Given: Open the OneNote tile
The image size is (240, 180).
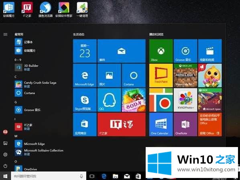Looking at the screenshot, I should tap(185, 125).
